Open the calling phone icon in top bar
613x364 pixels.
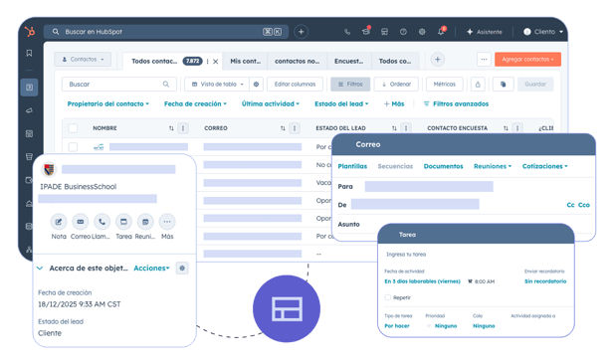point(347,32)
